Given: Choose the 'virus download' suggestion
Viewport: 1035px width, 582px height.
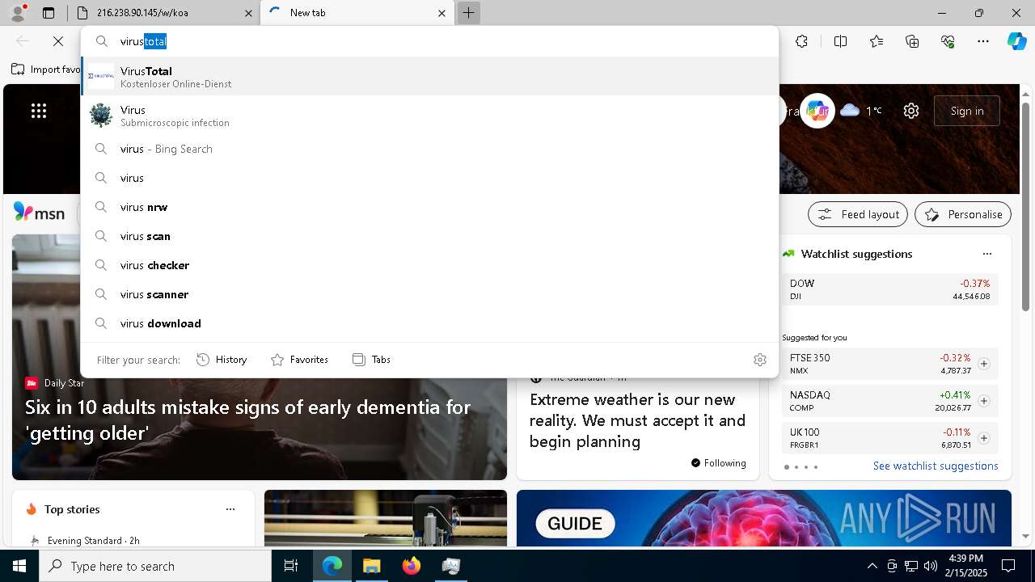Looking at the screenshot, I should point(429,323).
